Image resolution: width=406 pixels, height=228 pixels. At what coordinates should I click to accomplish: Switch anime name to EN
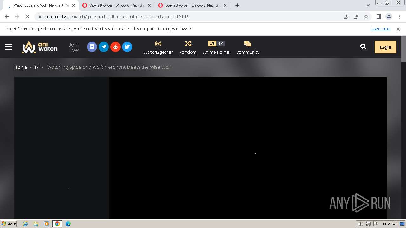[212, 43]
